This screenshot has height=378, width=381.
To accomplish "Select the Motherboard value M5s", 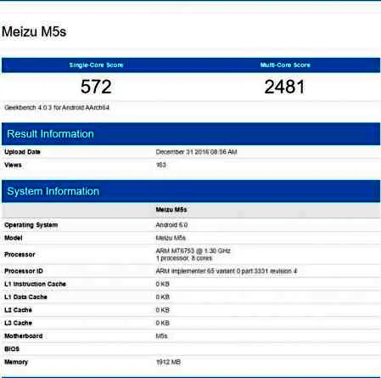I will pos(161,336).
